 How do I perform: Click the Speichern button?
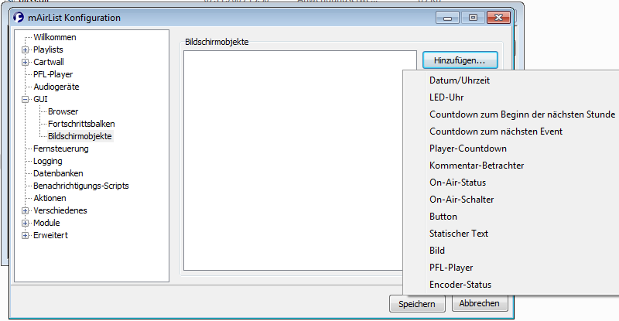417,304
